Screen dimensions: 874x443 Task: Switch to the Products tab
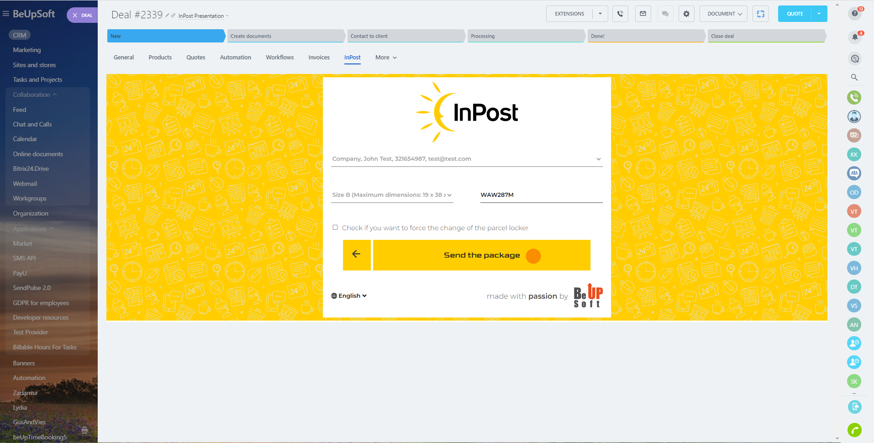(160, 58)
